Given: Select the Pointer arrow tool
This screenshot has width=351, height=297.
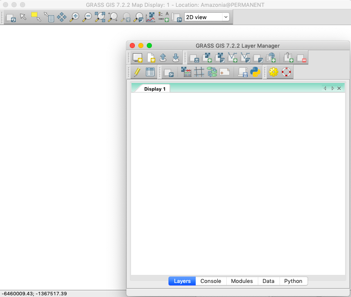Looking at the screenshot, I should tap(23, 17).
